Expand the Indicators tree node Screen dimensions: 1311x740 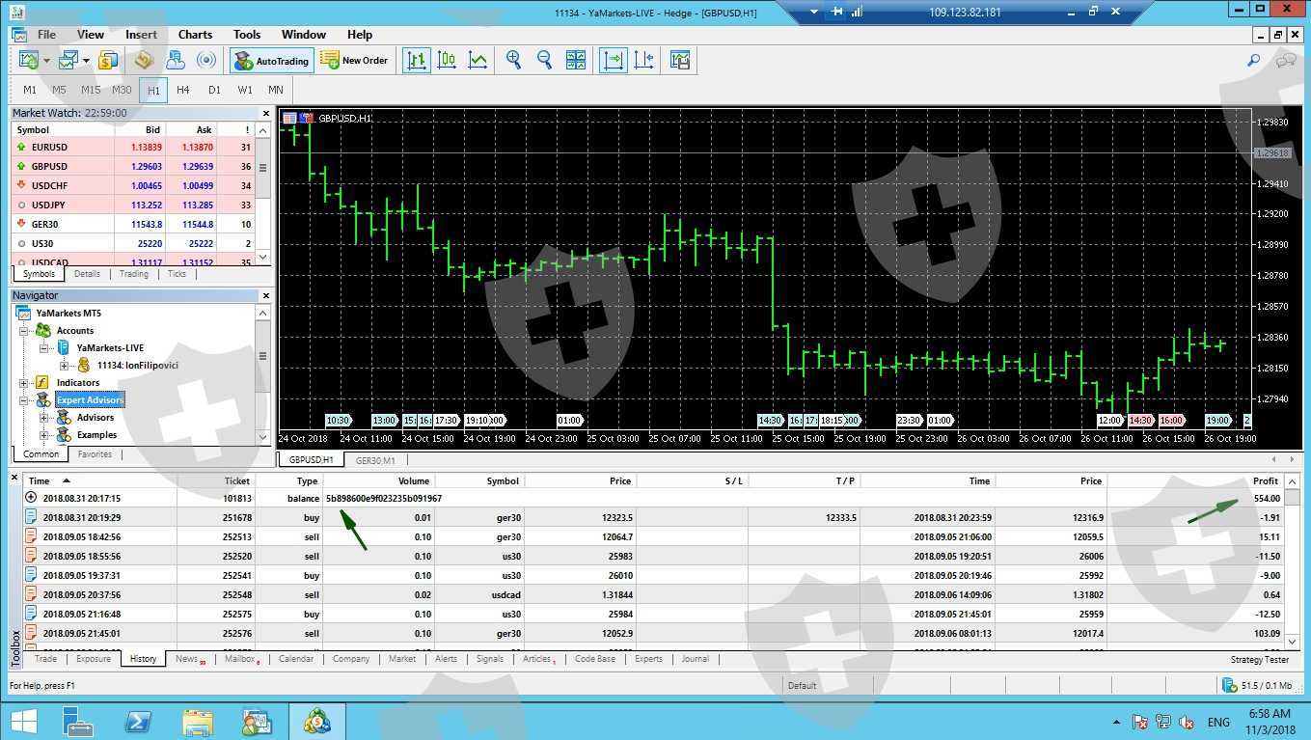[x=24, y=383]
